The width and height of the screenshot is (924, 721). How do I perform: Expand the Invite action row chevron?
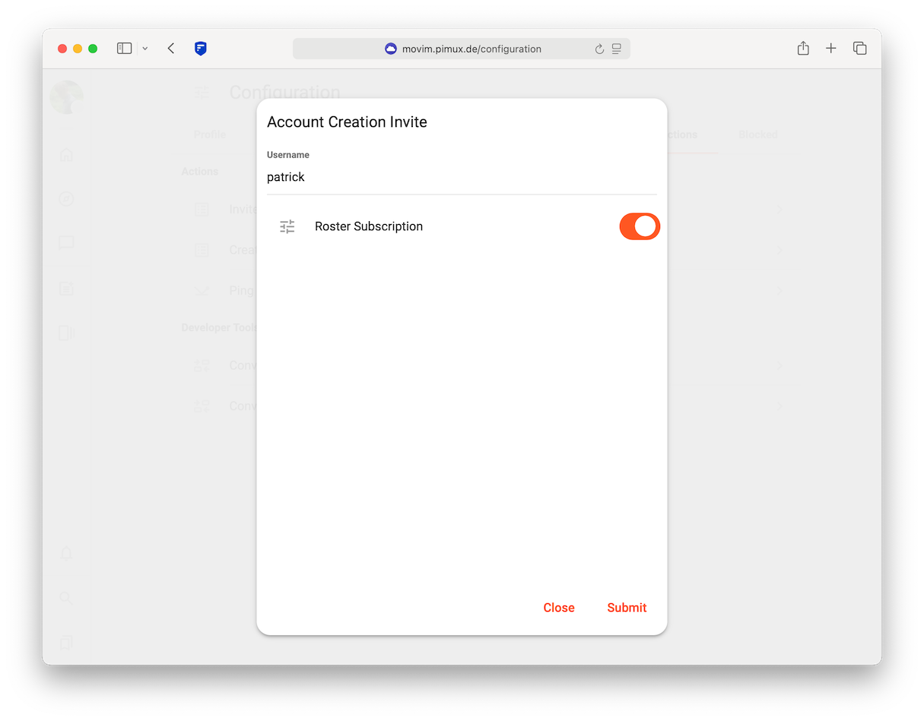(x=780, y=210)
